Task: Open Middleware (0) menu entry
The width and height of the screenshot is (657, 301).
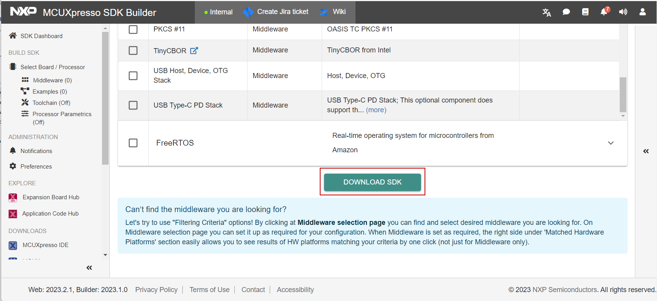Action: (x=52, y=80)
